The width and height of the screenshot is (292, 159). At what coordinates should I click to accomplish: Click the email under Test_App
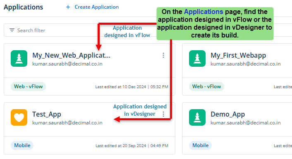67,123
